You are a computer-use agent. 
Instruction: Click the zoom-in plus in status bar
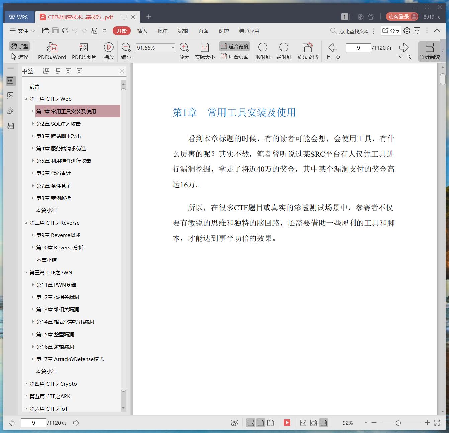427,423
